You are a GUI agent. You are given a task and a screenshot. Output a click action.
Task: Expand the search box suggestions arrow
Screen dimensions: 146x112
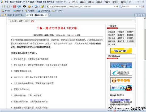[x=137, y=7]
